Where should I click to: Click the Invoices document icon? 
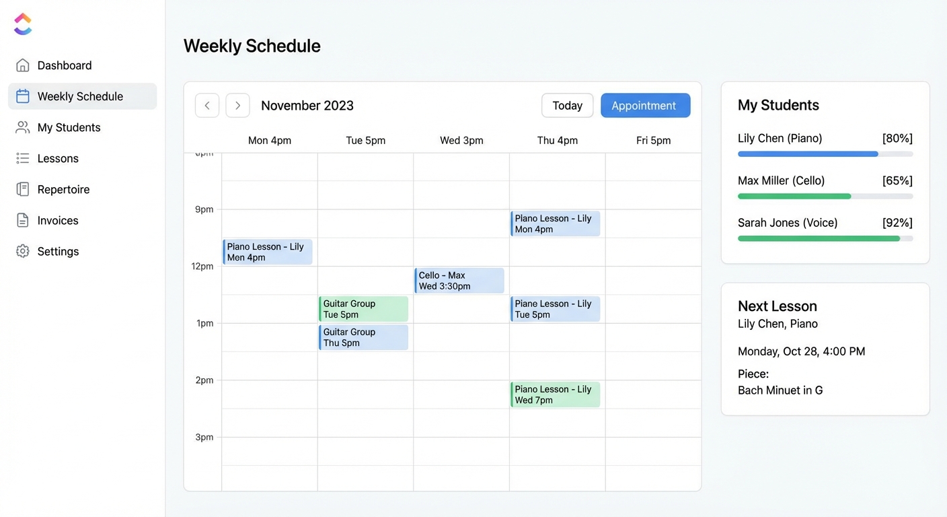coord(23,220)
